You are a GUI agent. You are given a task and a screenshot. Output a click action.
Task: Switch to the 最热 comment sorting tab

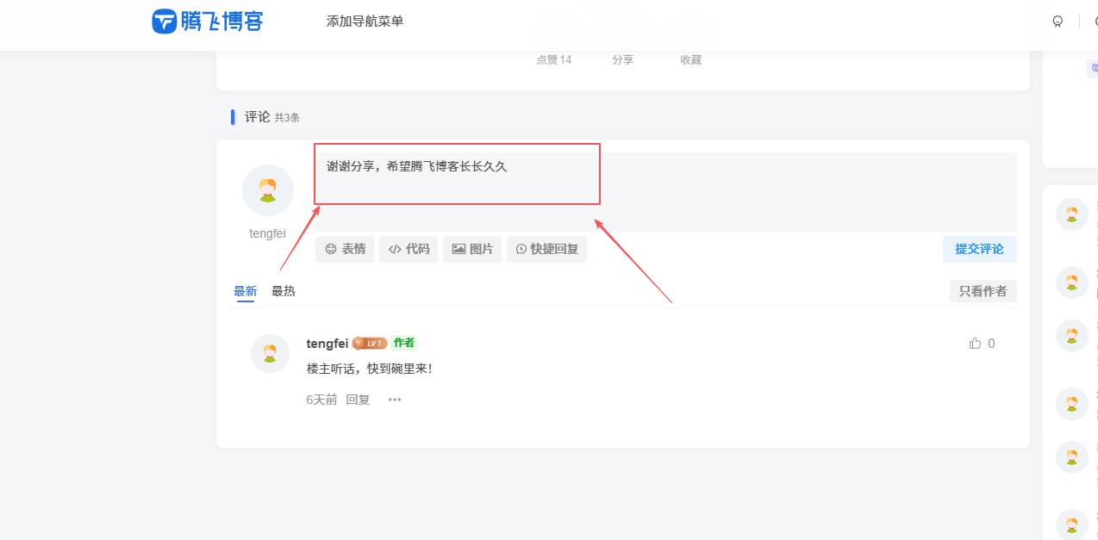(284, 290)
